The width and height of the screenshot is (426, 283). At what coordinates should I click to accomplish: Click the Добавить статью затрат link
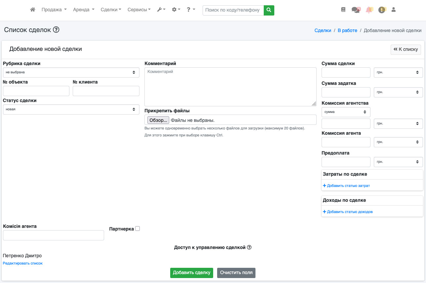[346, 186]
